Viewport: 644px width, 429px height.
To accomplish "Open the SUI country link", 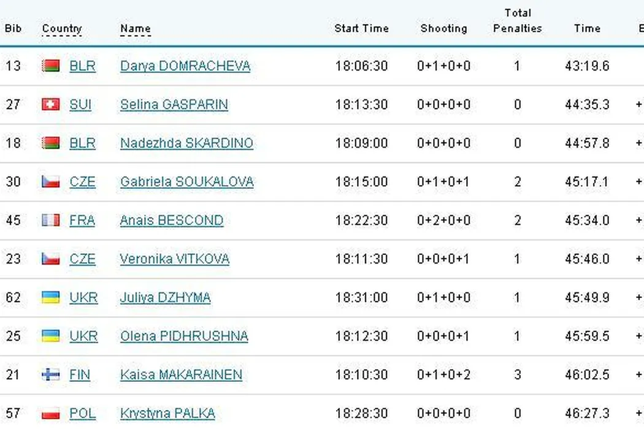I will (80, 104).
